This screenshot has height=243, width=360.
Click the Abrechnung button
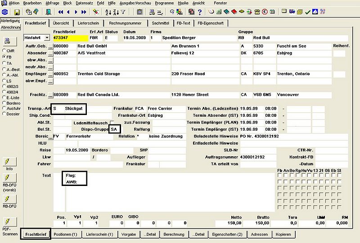[10, 27]
